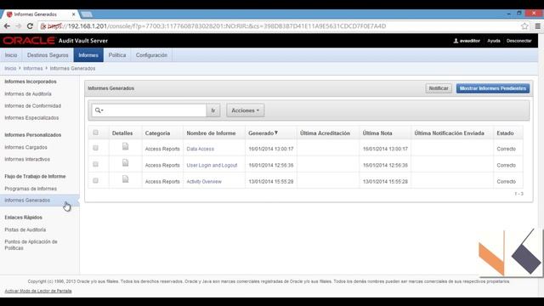The height and width of the screenshot is (306, 544).
Task: Click the Última Nota column header
Action: pyautogui.click(x=377, y=133)
